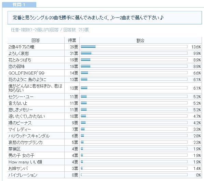
Task: Click the 回答 column header
Action: tap(36, 40)
